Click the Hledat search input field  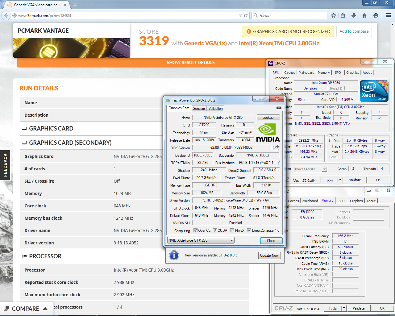289,15
